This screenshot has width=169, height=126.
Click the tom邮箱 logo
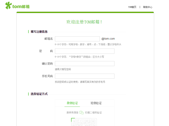(x=17, y=6)
